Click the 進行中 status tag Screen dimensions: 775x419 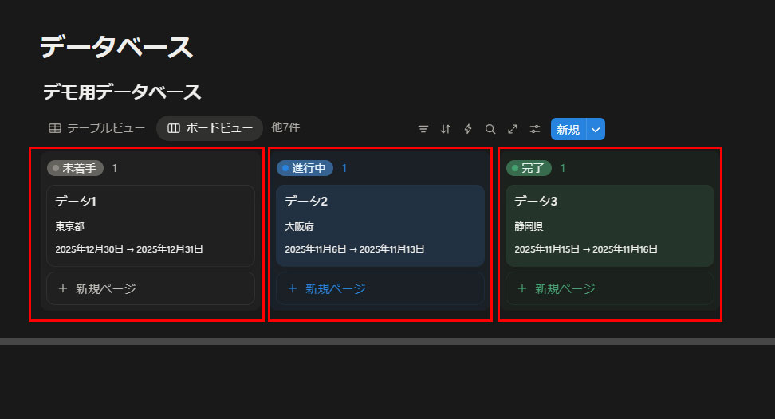(x=305, y=168)
